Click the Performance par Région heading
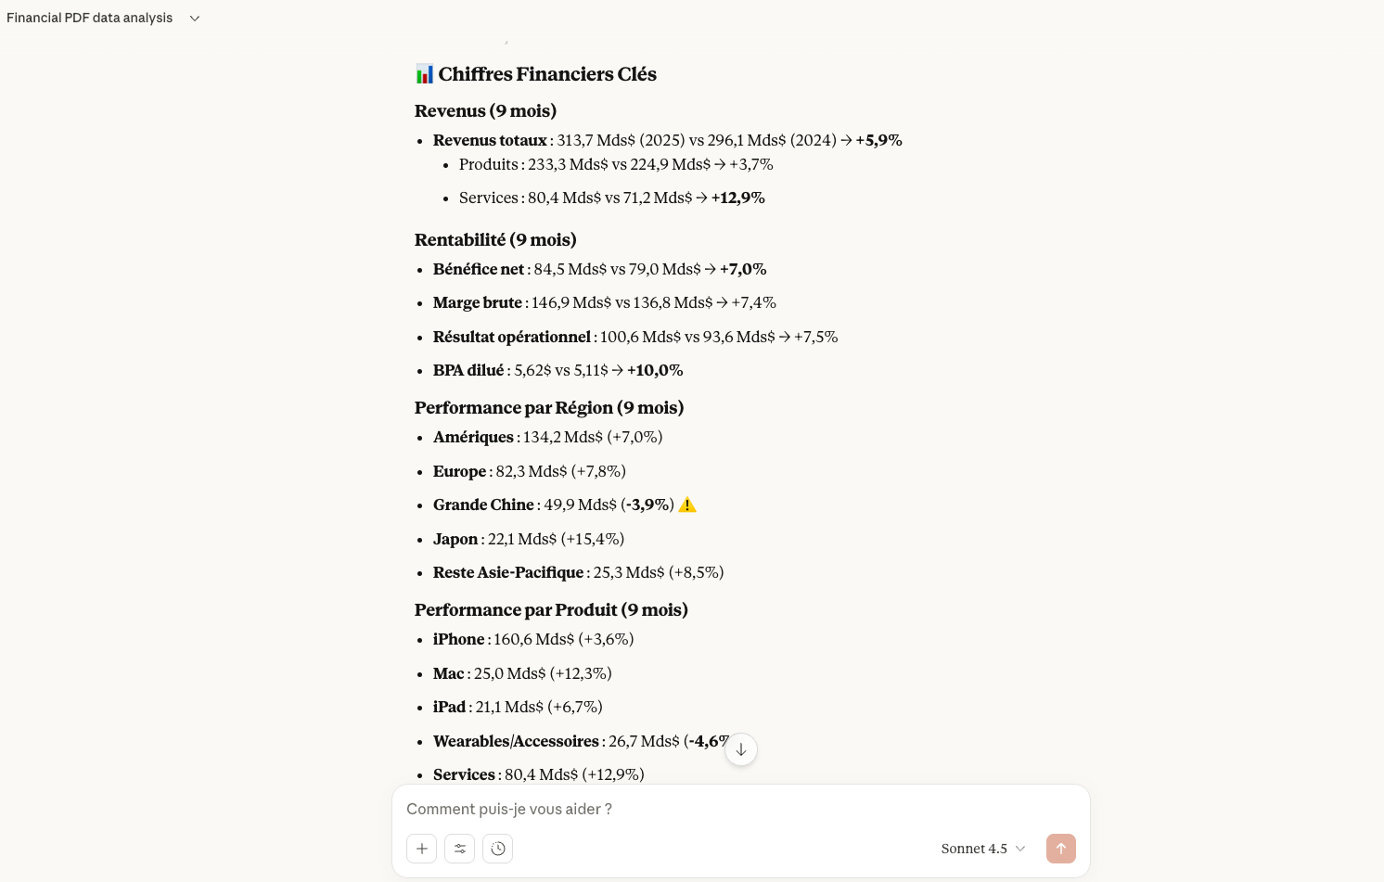The image size is (1384, 882). click(x=549, y=408)
